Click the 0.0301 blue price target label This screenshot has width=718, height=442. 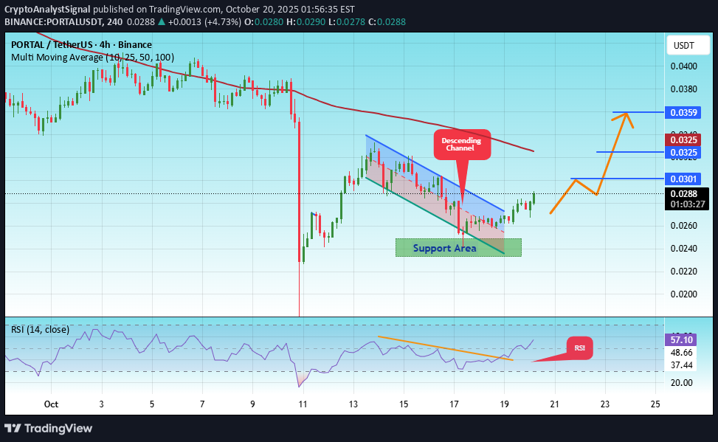tap(683, 179)
